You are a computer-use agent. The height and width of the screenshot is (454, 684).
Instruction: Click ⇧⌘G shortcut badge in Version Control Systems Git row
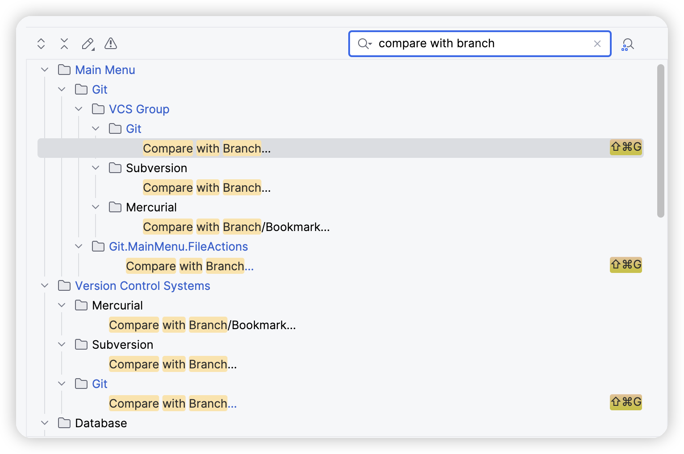(626, 402)
